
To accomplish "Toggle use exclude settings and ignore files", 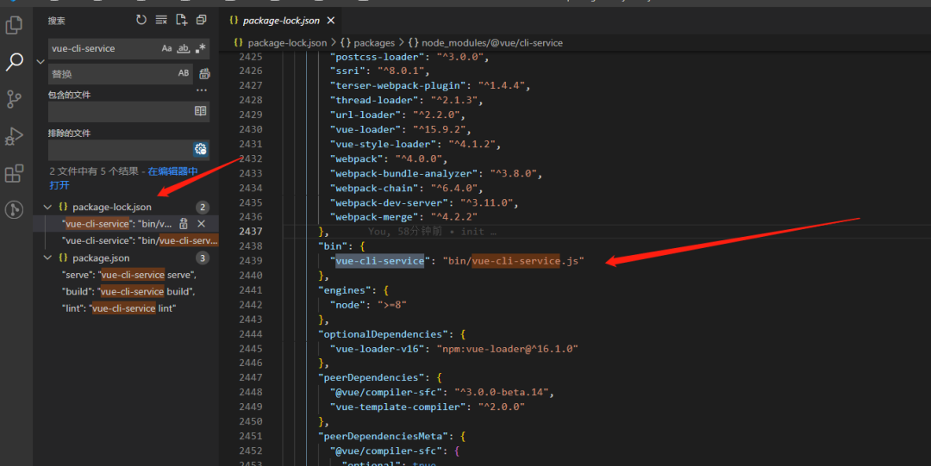I will coord(201,149).
